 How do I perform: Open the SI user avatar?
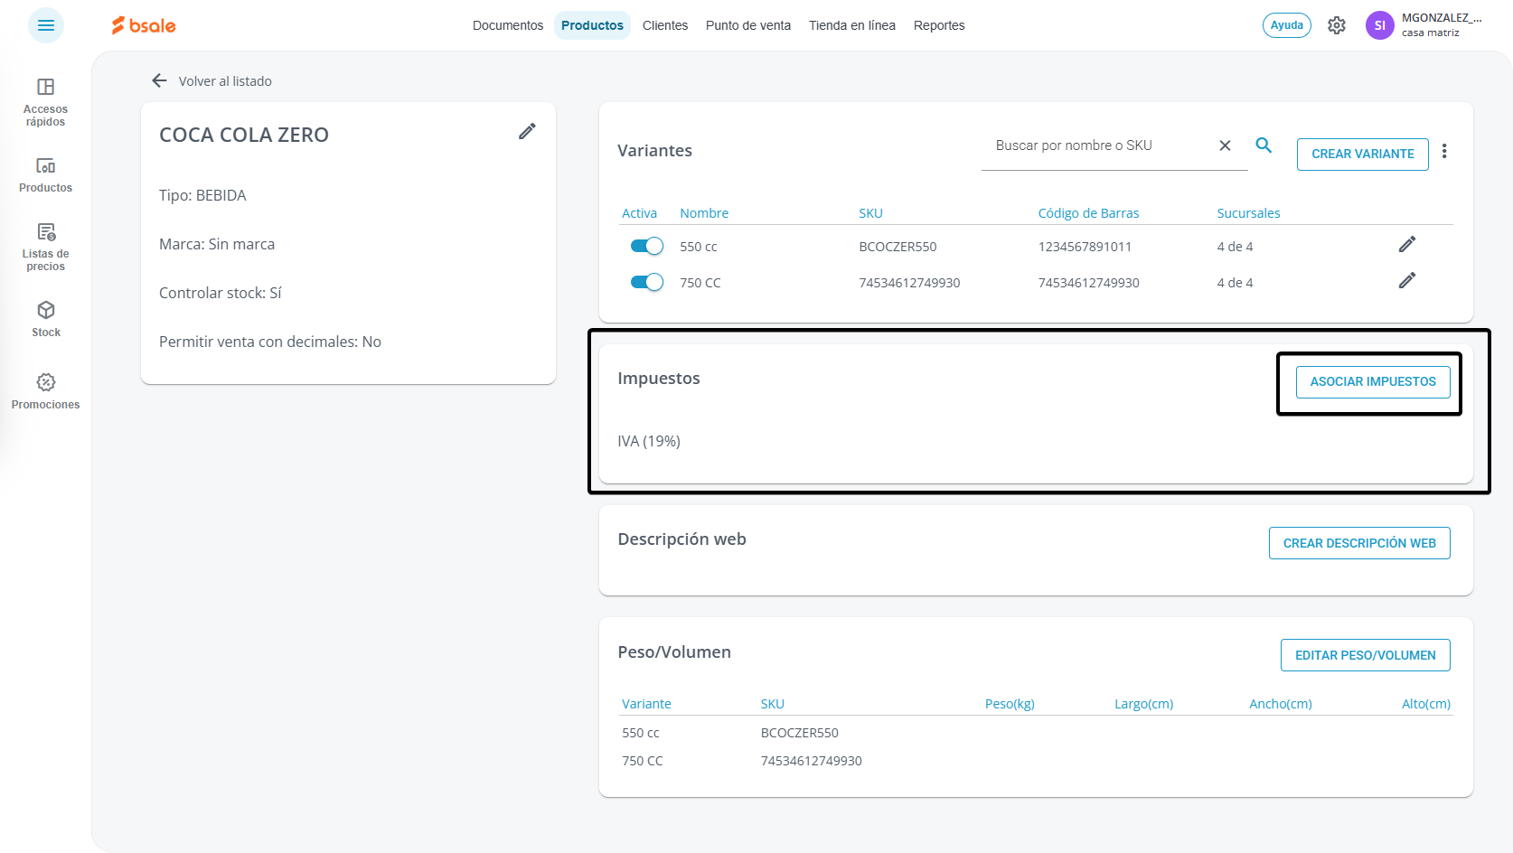tap(1380, 25)
